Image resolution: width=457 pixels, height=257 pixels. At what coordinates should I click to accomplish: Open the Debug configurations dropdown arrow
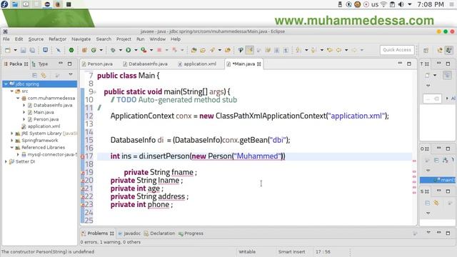[x=121, y=50]
